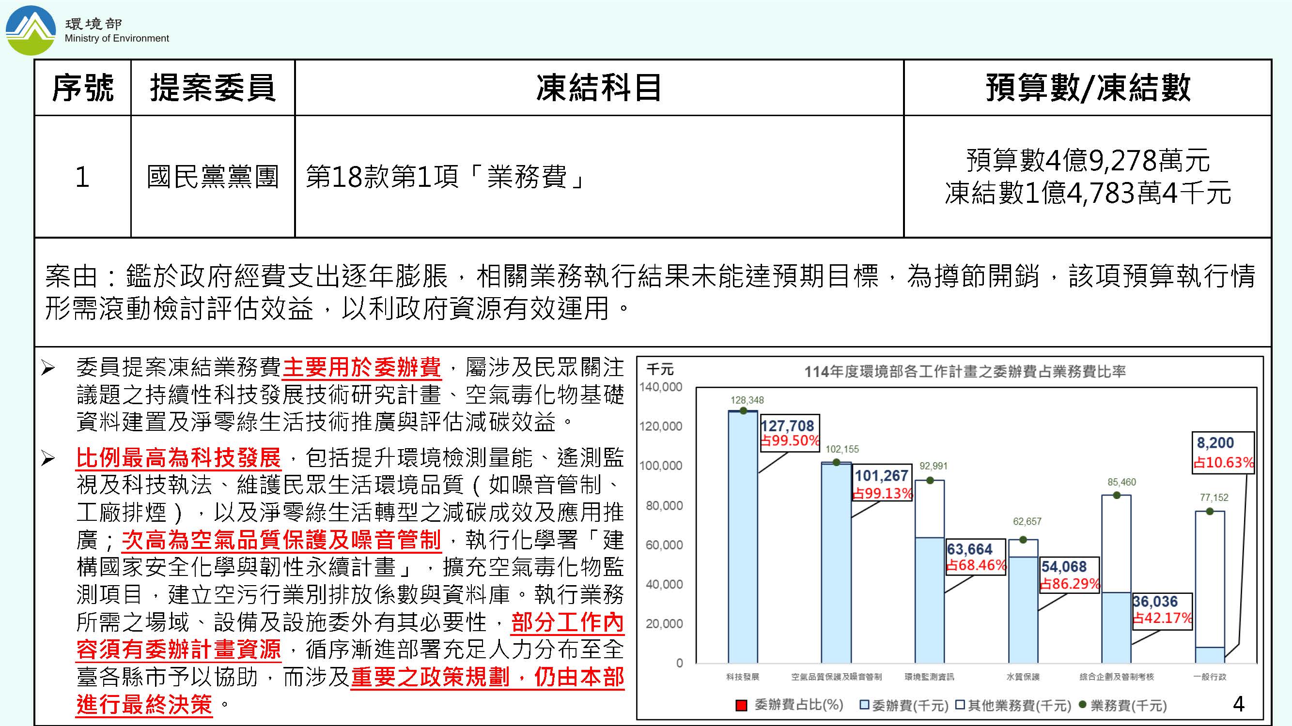1292x726 pixels.
Task: Click the red 比例最高為科技發展 text
Action: click(178, 458)
